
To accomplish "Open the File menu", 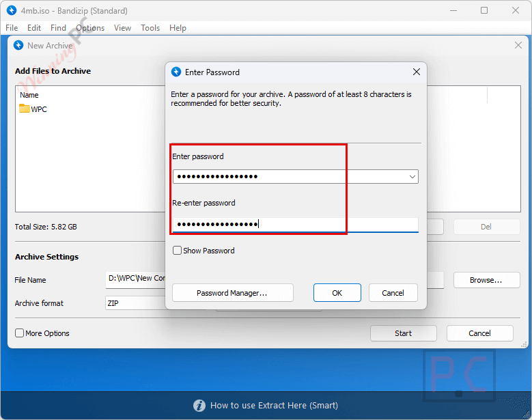I will [12, 28].
